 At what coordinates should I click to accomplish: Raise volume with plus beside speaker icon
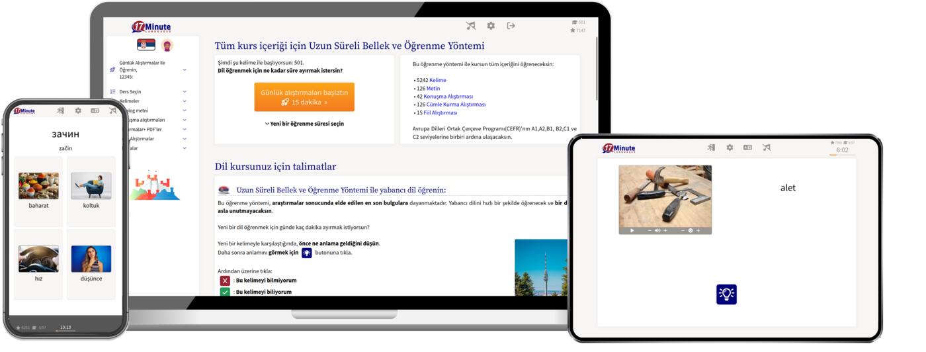(x=665, y=231)
